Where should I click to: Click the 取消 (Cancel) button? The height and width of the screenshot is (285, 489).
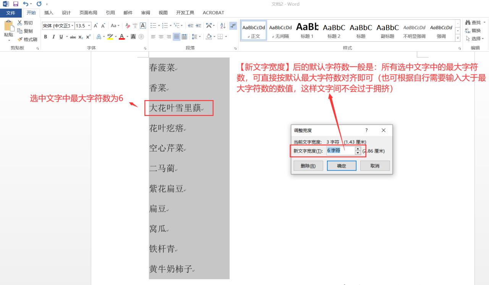pyautogui.click(x=375, y=166)
